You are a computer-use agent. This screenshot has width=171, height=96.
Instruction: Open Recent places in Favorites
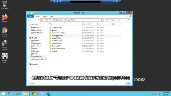38,33
